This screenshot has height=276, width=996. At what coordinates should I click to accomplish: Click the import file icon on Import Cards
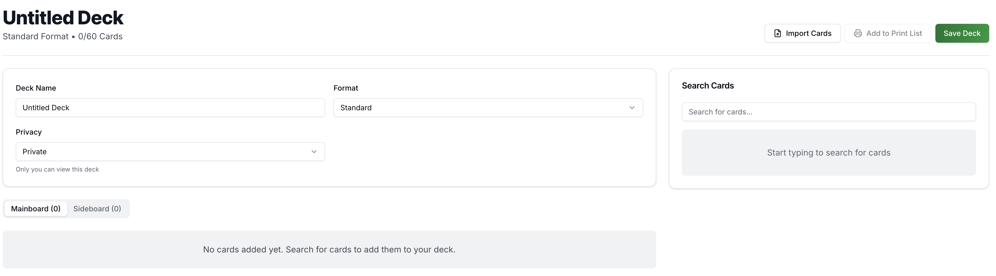777,33
